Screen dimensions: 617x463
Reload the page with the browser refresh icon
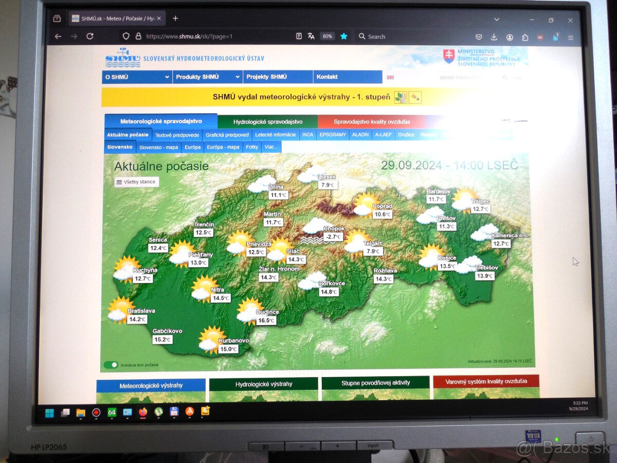(90, 36)
